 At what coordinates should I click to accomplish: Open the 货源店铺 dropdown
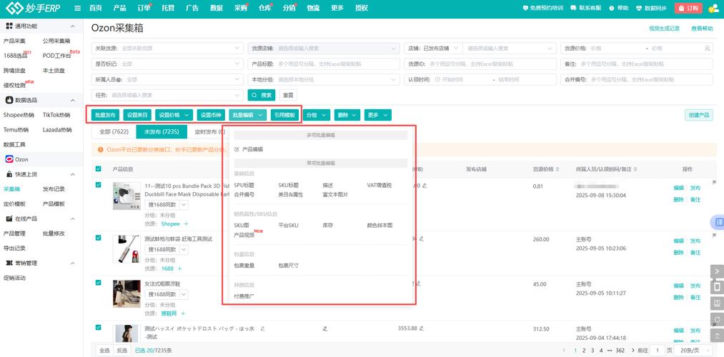point(324,48)
